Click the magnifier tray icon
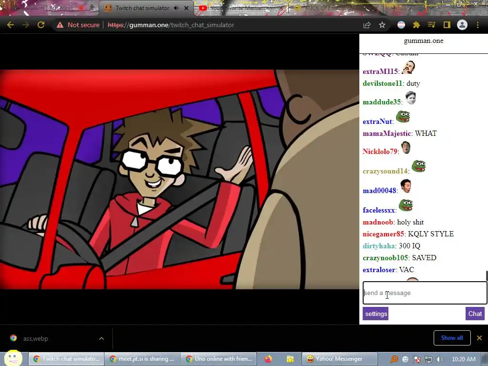 pos(394,359)
